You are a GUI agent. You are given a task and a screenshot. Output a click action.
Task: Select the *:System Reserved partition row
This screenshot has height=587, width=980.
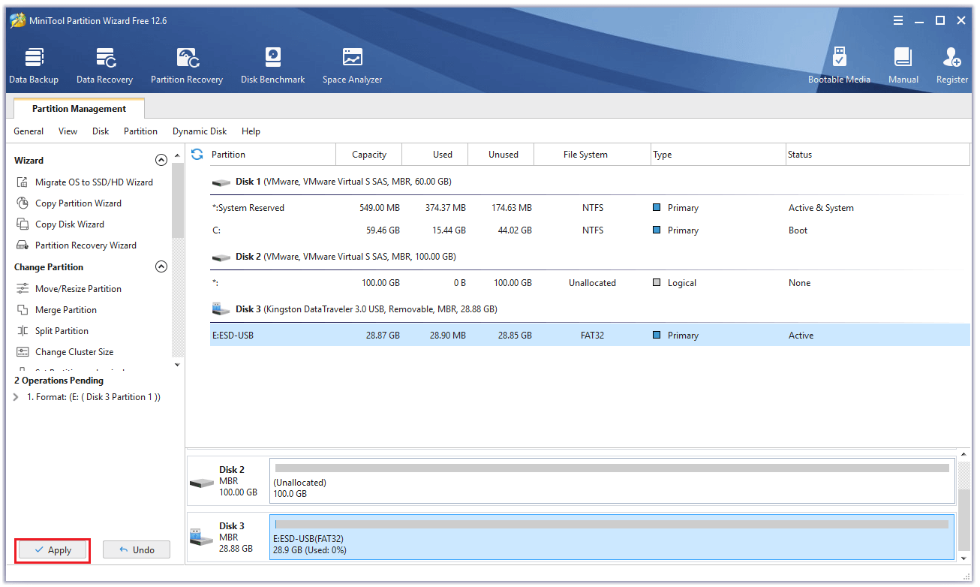(590, 208)
